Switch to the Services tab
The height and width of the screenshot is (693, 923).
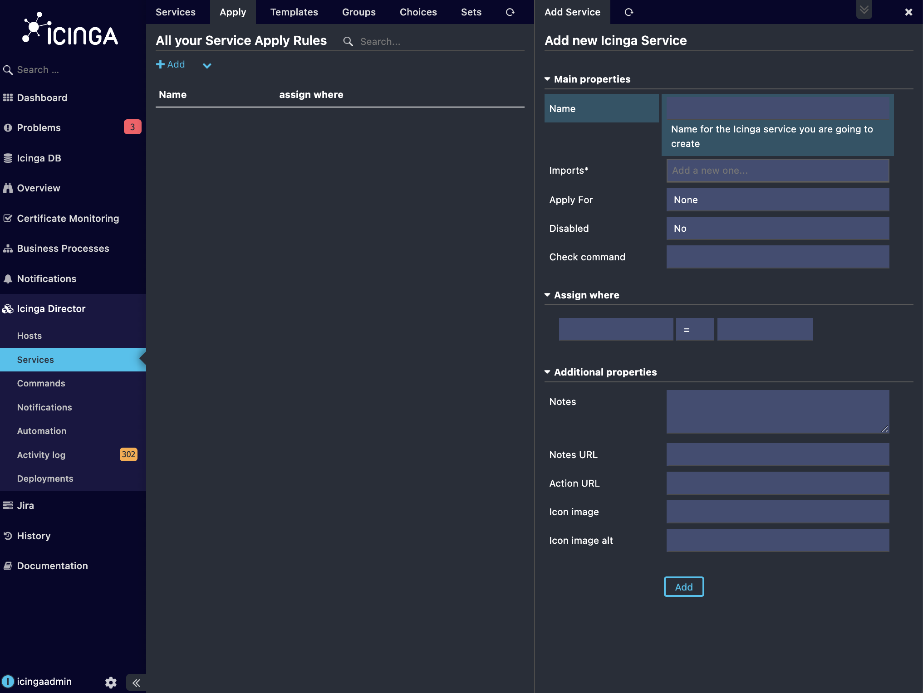pos(176,12)
